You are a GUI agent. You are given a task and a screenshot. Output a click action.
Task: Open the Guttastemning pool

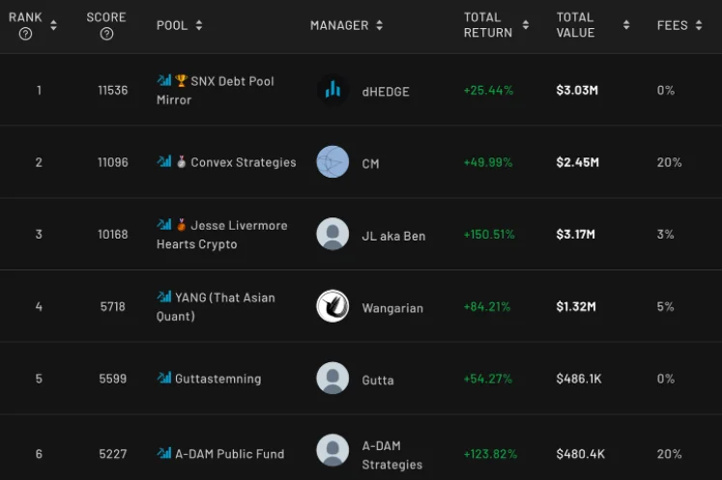(217, 379)
